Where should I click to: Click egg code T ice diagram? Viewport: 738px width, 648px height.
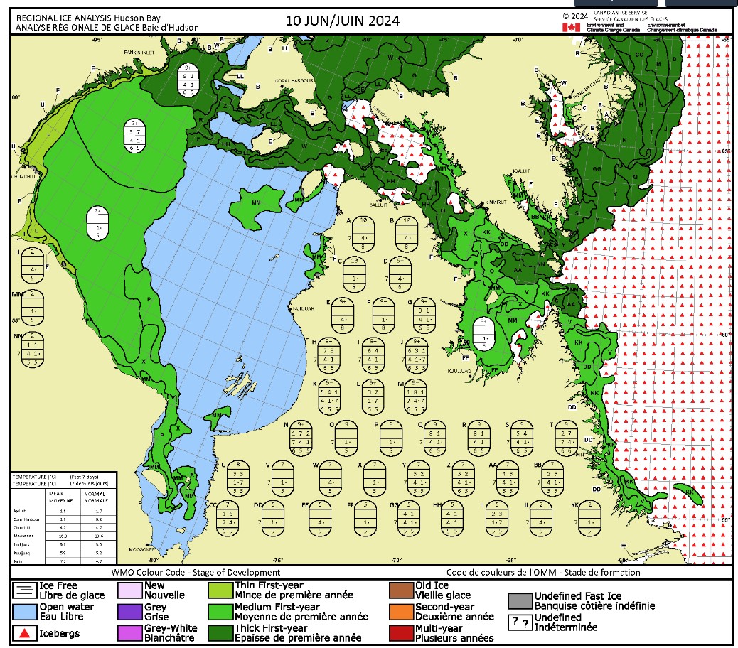567,436
